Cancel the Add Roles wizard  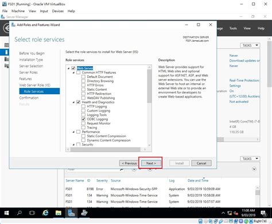(201, 163)
